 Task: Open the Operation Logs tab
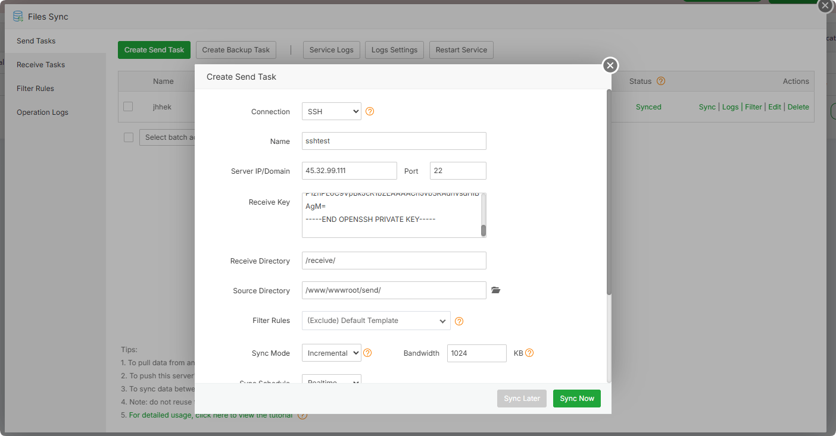[42, 112]
